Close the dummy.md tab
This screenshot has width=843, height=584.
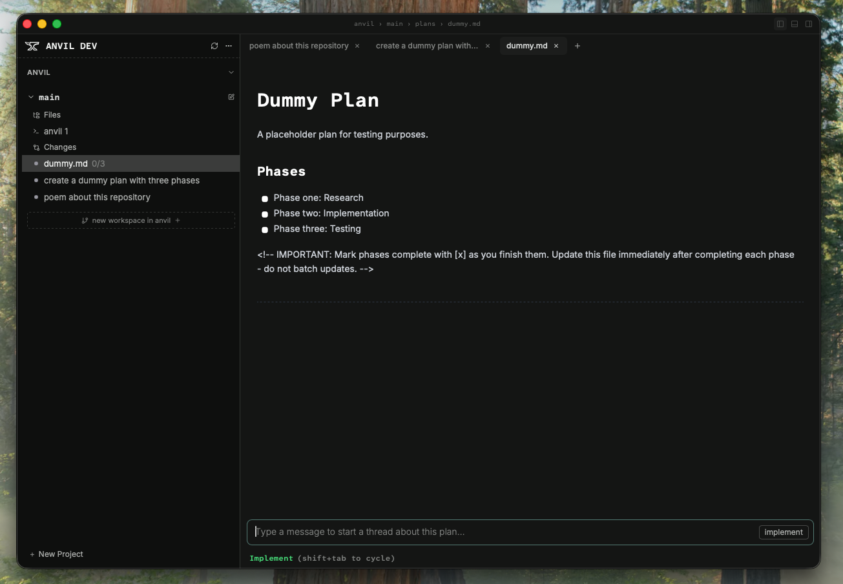pos(556,46)
